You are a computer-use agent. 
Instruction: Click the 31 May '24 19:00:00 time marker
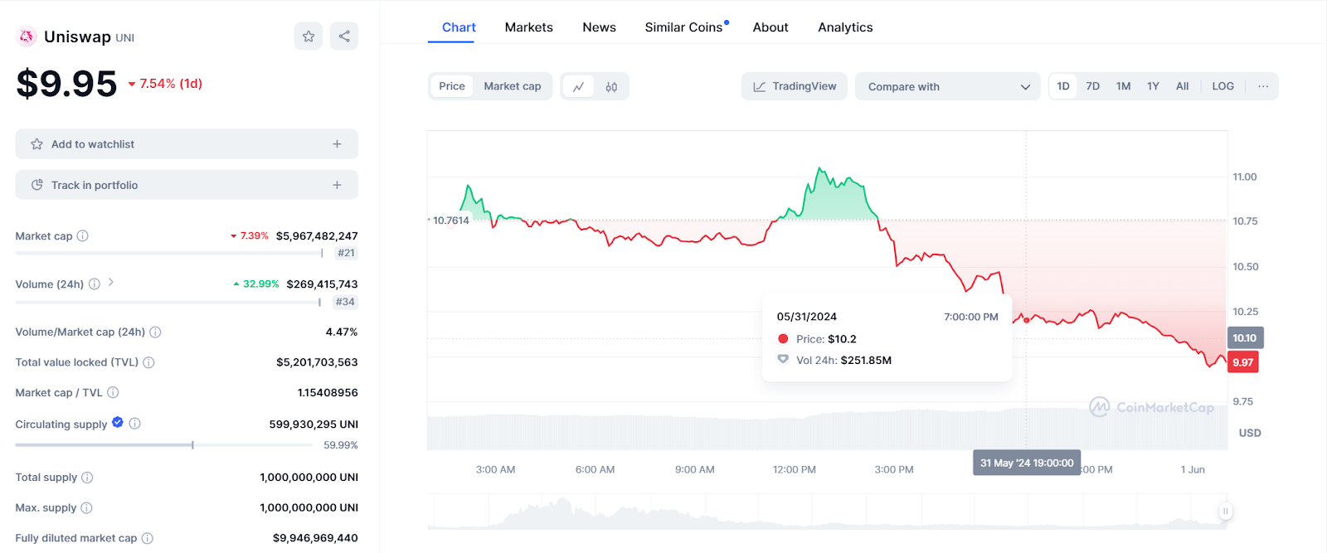click(x=1027, y=463)
